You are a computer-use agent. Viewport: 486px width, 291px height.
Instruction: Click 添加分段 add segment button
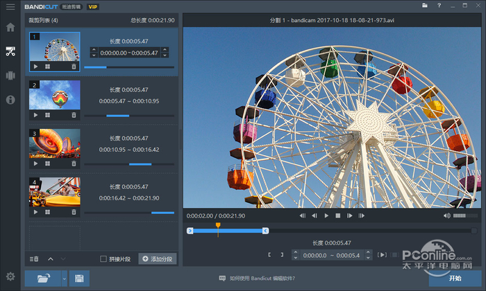(158, 259)
